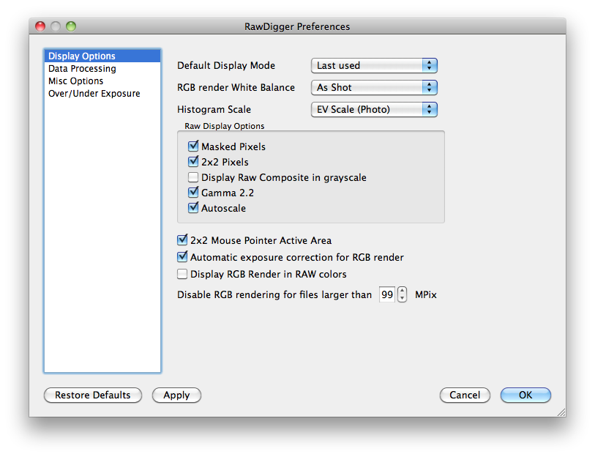Toggle 2x2 Mouse Pointer Active Area
The image size is (595, 457).
182,240
